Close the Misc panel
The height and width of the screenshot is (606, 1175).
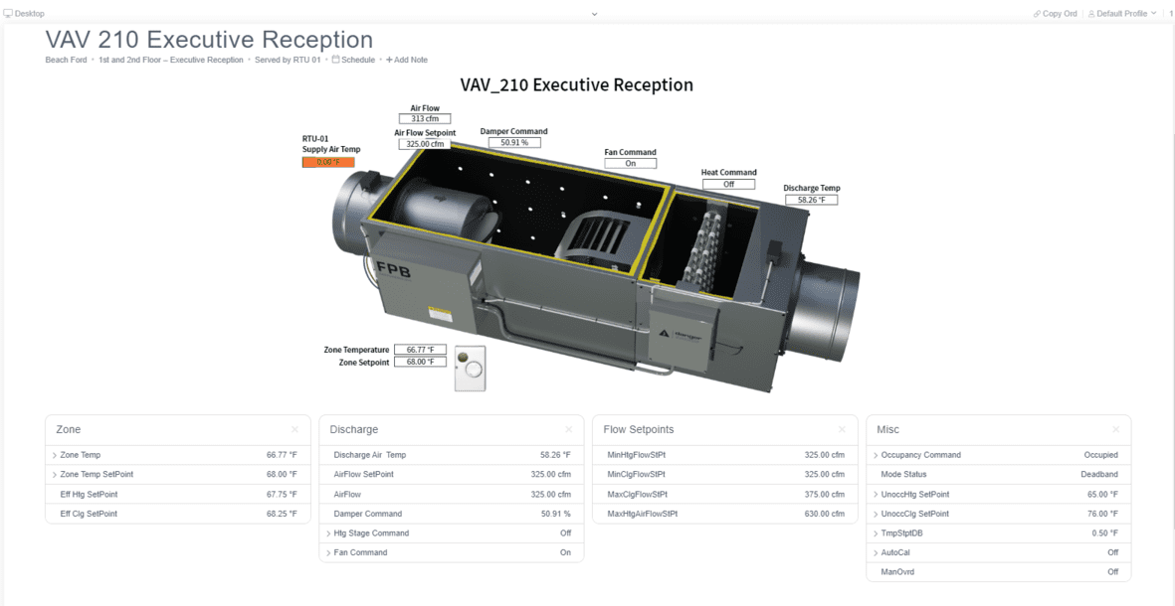1115,430
